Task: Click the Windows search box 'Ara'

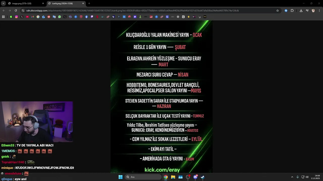Action: point(143,177)
